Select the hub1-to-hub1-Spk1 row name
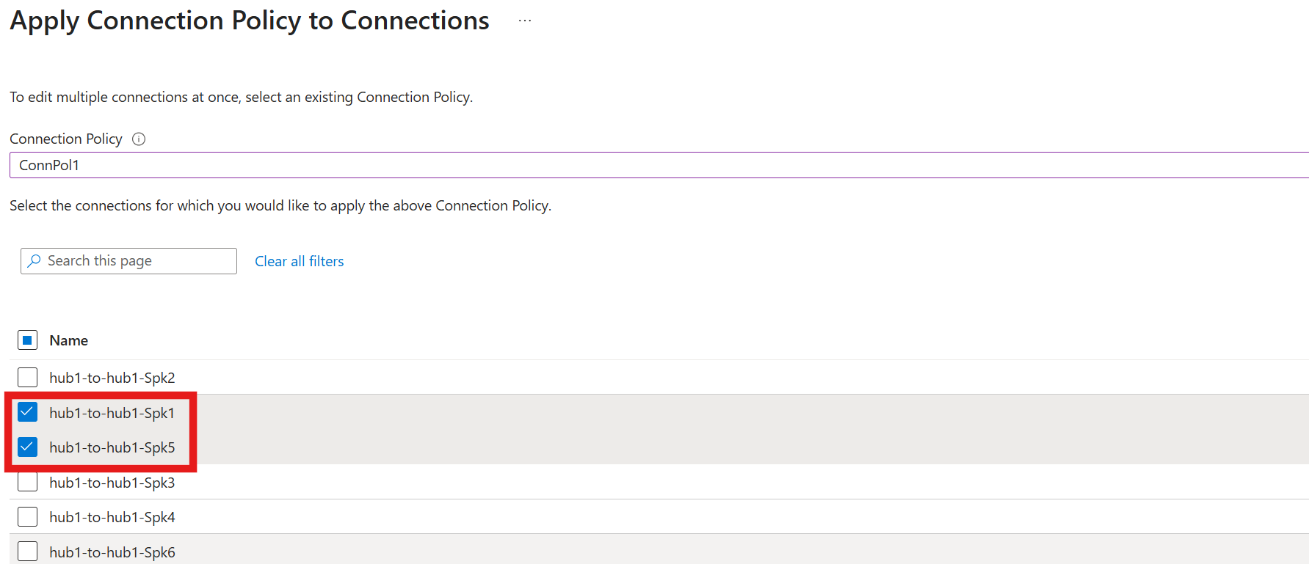This screenshot has width=1309, height=564. (112, 413)
